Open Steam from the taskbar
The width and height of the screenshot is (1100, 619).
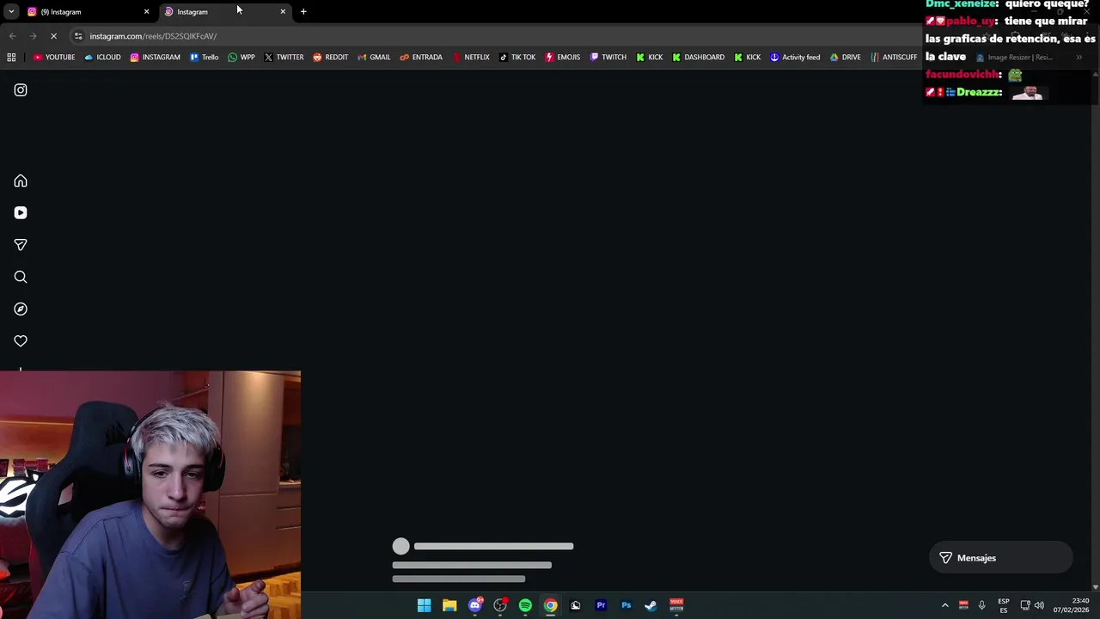(651, 605)
